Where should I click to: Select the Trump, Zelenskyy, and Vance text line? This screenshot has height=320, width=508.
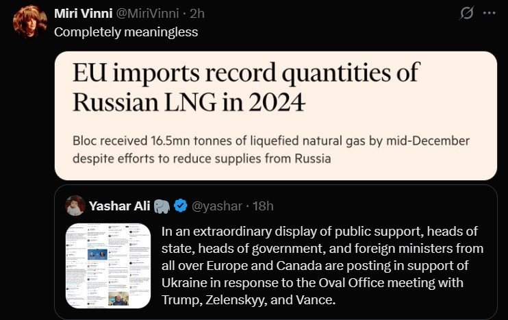tap(249, 300)
